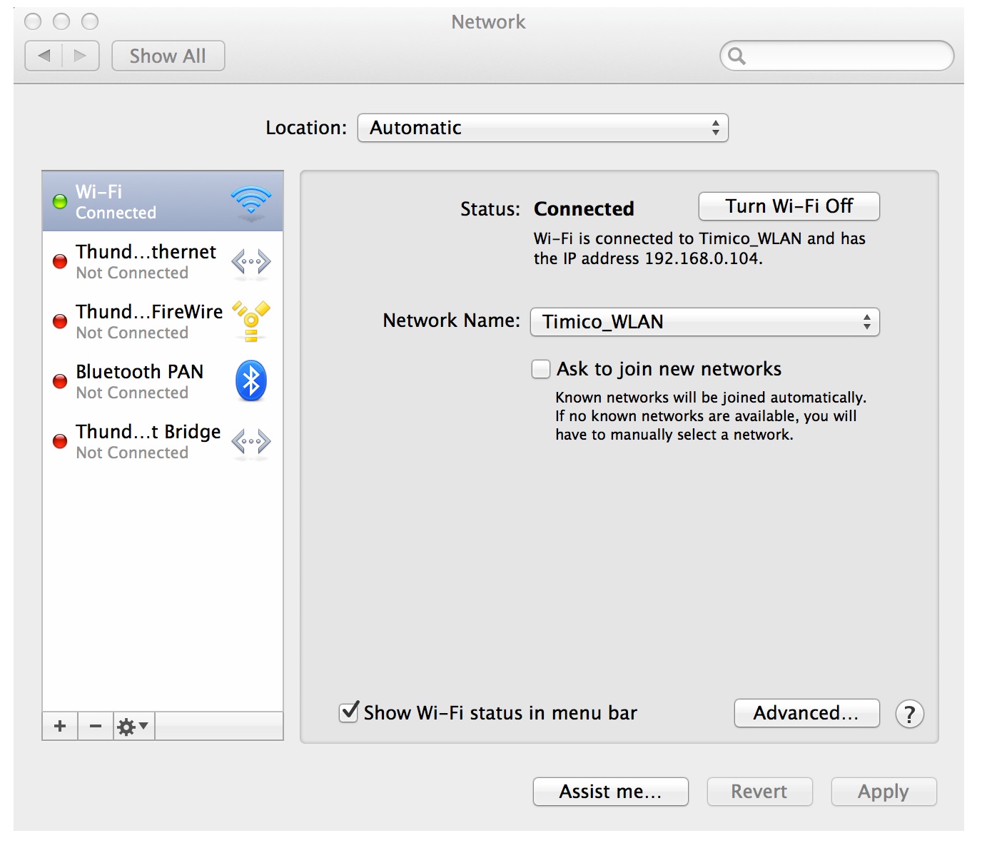Click the green status dot for Wi-Fi
The image size is (982, 848).
tap(61, 202)
